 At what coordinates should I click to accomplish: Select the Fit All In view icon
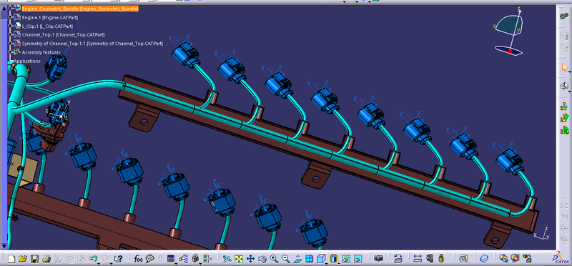pyautogui.click(x=239, y=259)
